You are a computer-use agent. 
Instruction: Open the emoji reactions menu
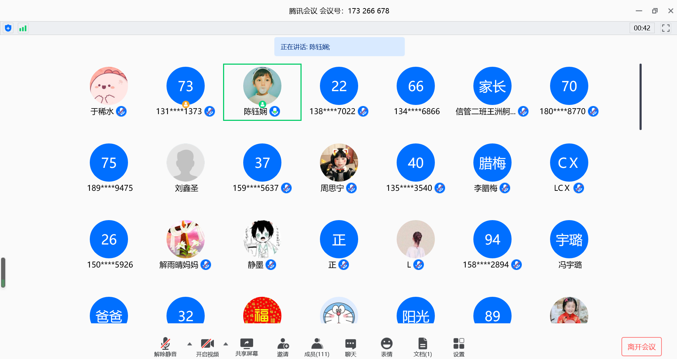386,347
